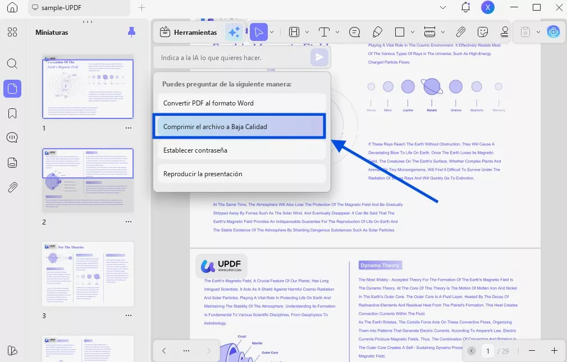The image size is (567, 362).
Task: Open the bookmarks sidebar icon
Action: [x=12, y=113]
